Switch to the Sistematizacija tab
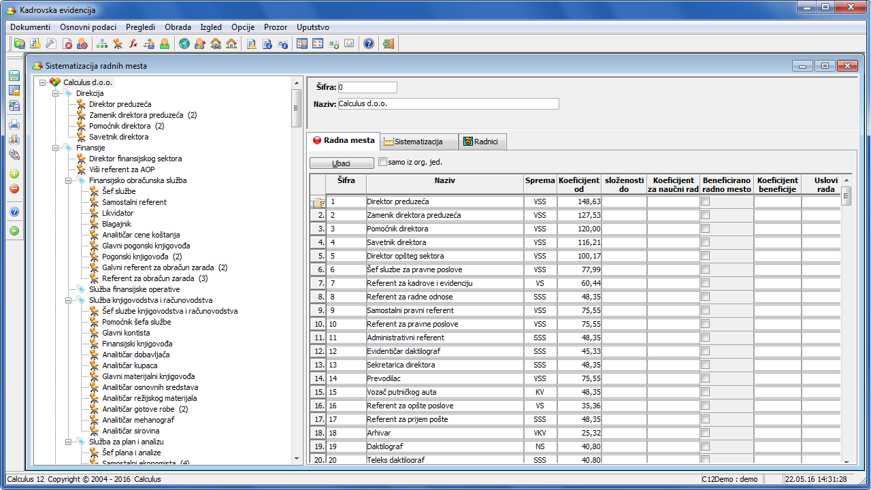The width and height of the screenshot is (871, 490). pyautogui.click(x=419, y=142)
